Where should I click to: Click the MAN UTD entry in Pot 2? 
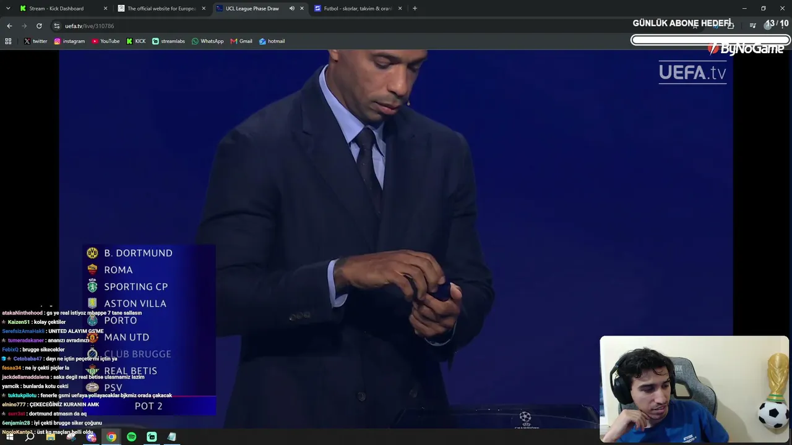126,337
